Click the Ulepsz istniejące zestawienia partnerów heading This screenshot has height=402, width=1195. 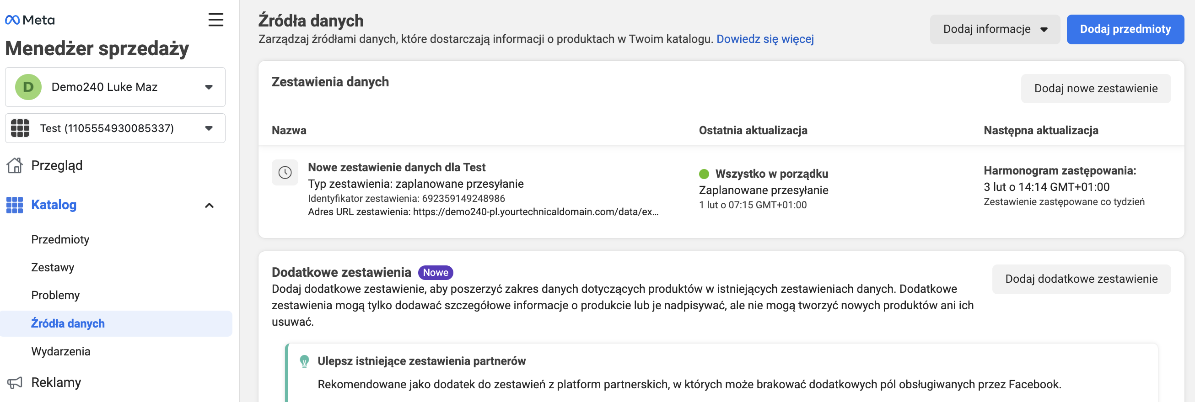pos(421,361)
